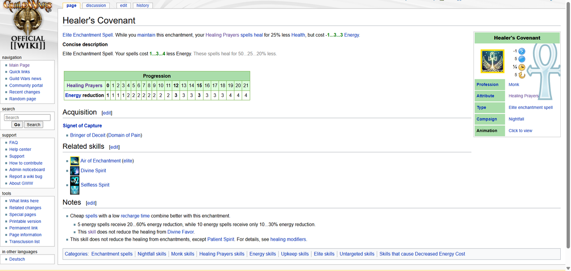Image resolution: width=571 pixels, height=271 pixels.
Task: Open the Divine Favor link in Notes
Action: [181, 232]
